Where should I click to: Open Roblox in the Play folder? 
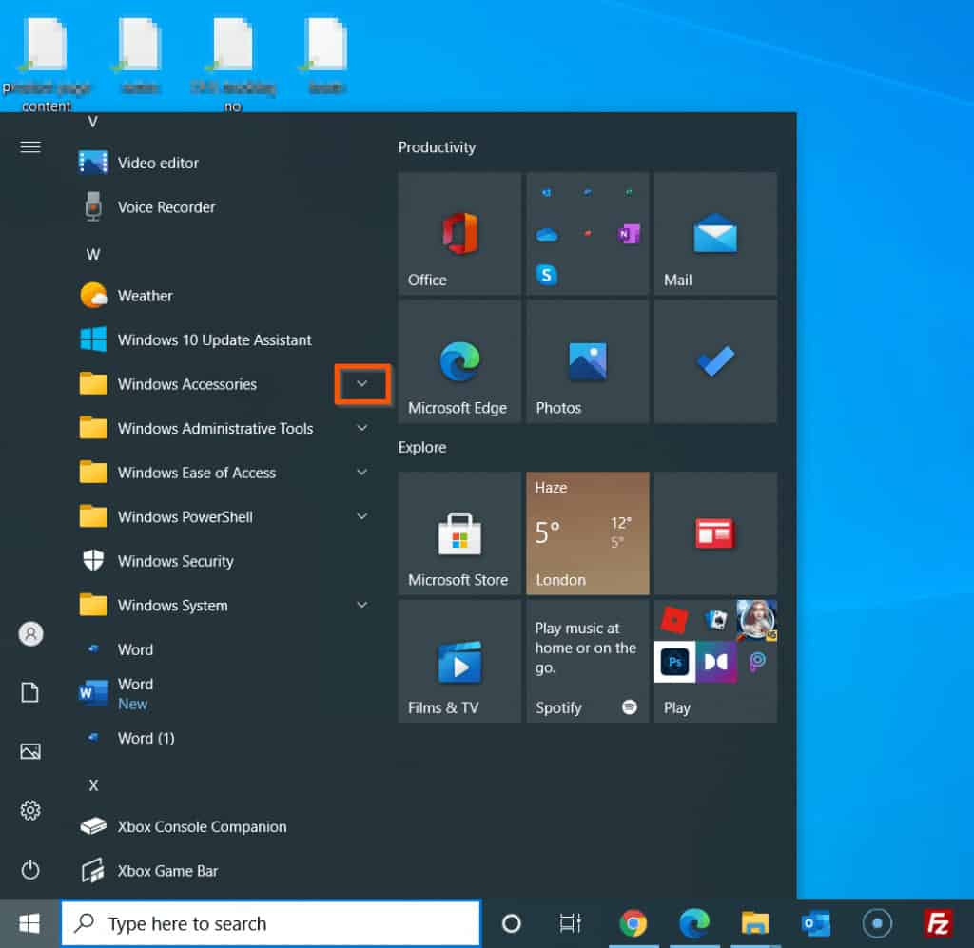(674, 620)
